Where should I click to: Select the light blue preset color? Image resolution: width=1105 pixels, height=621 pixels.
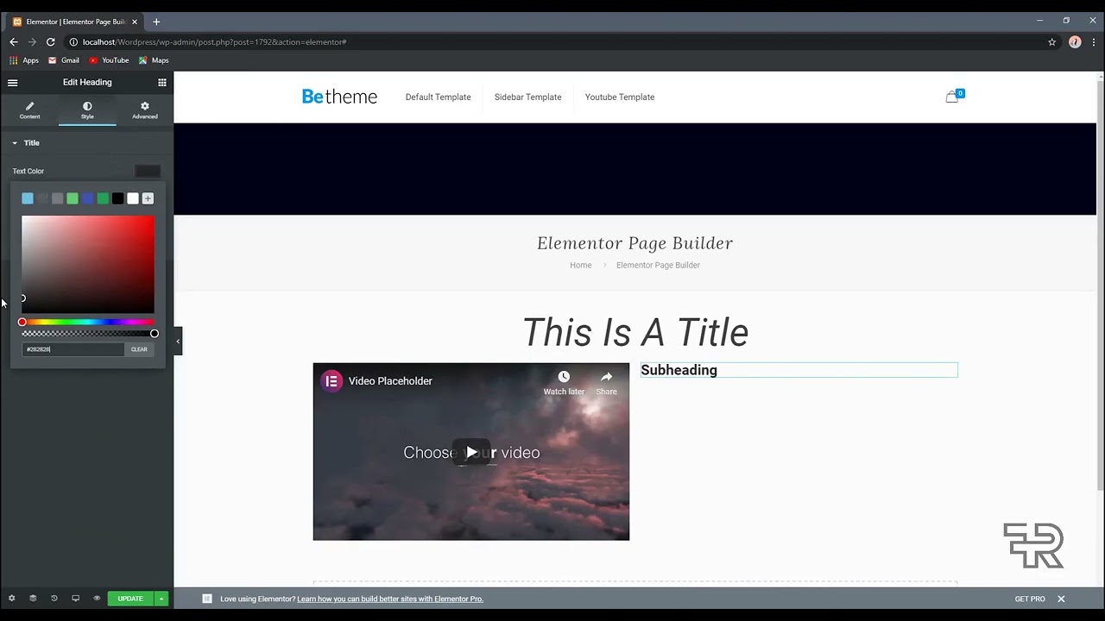click(x=28, y=198)
